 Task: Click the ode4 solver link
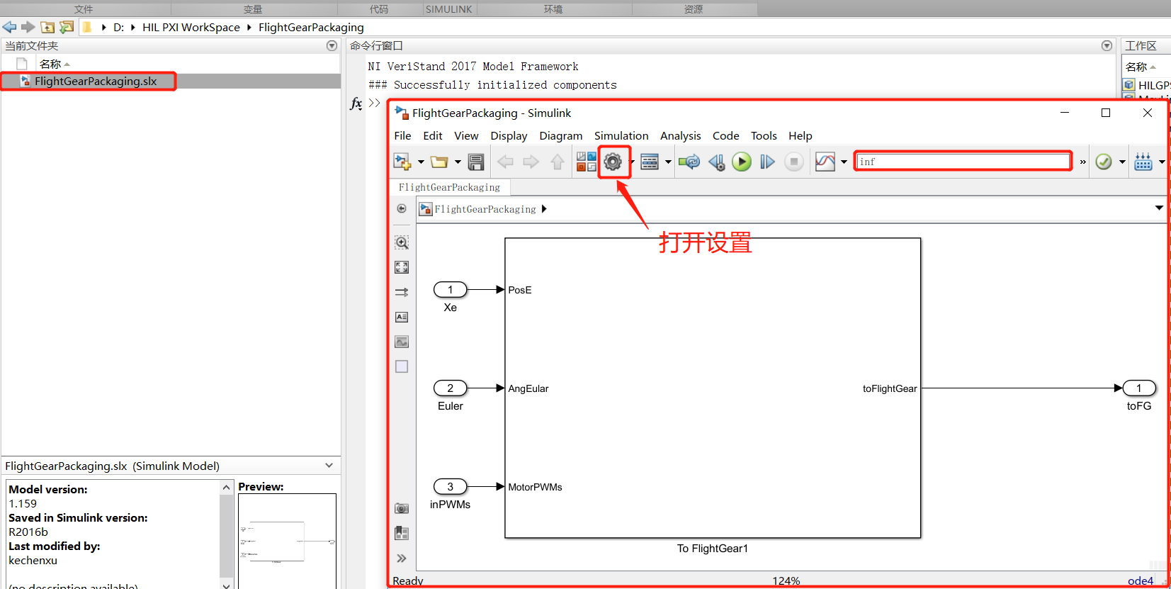tap(1140, 580)
